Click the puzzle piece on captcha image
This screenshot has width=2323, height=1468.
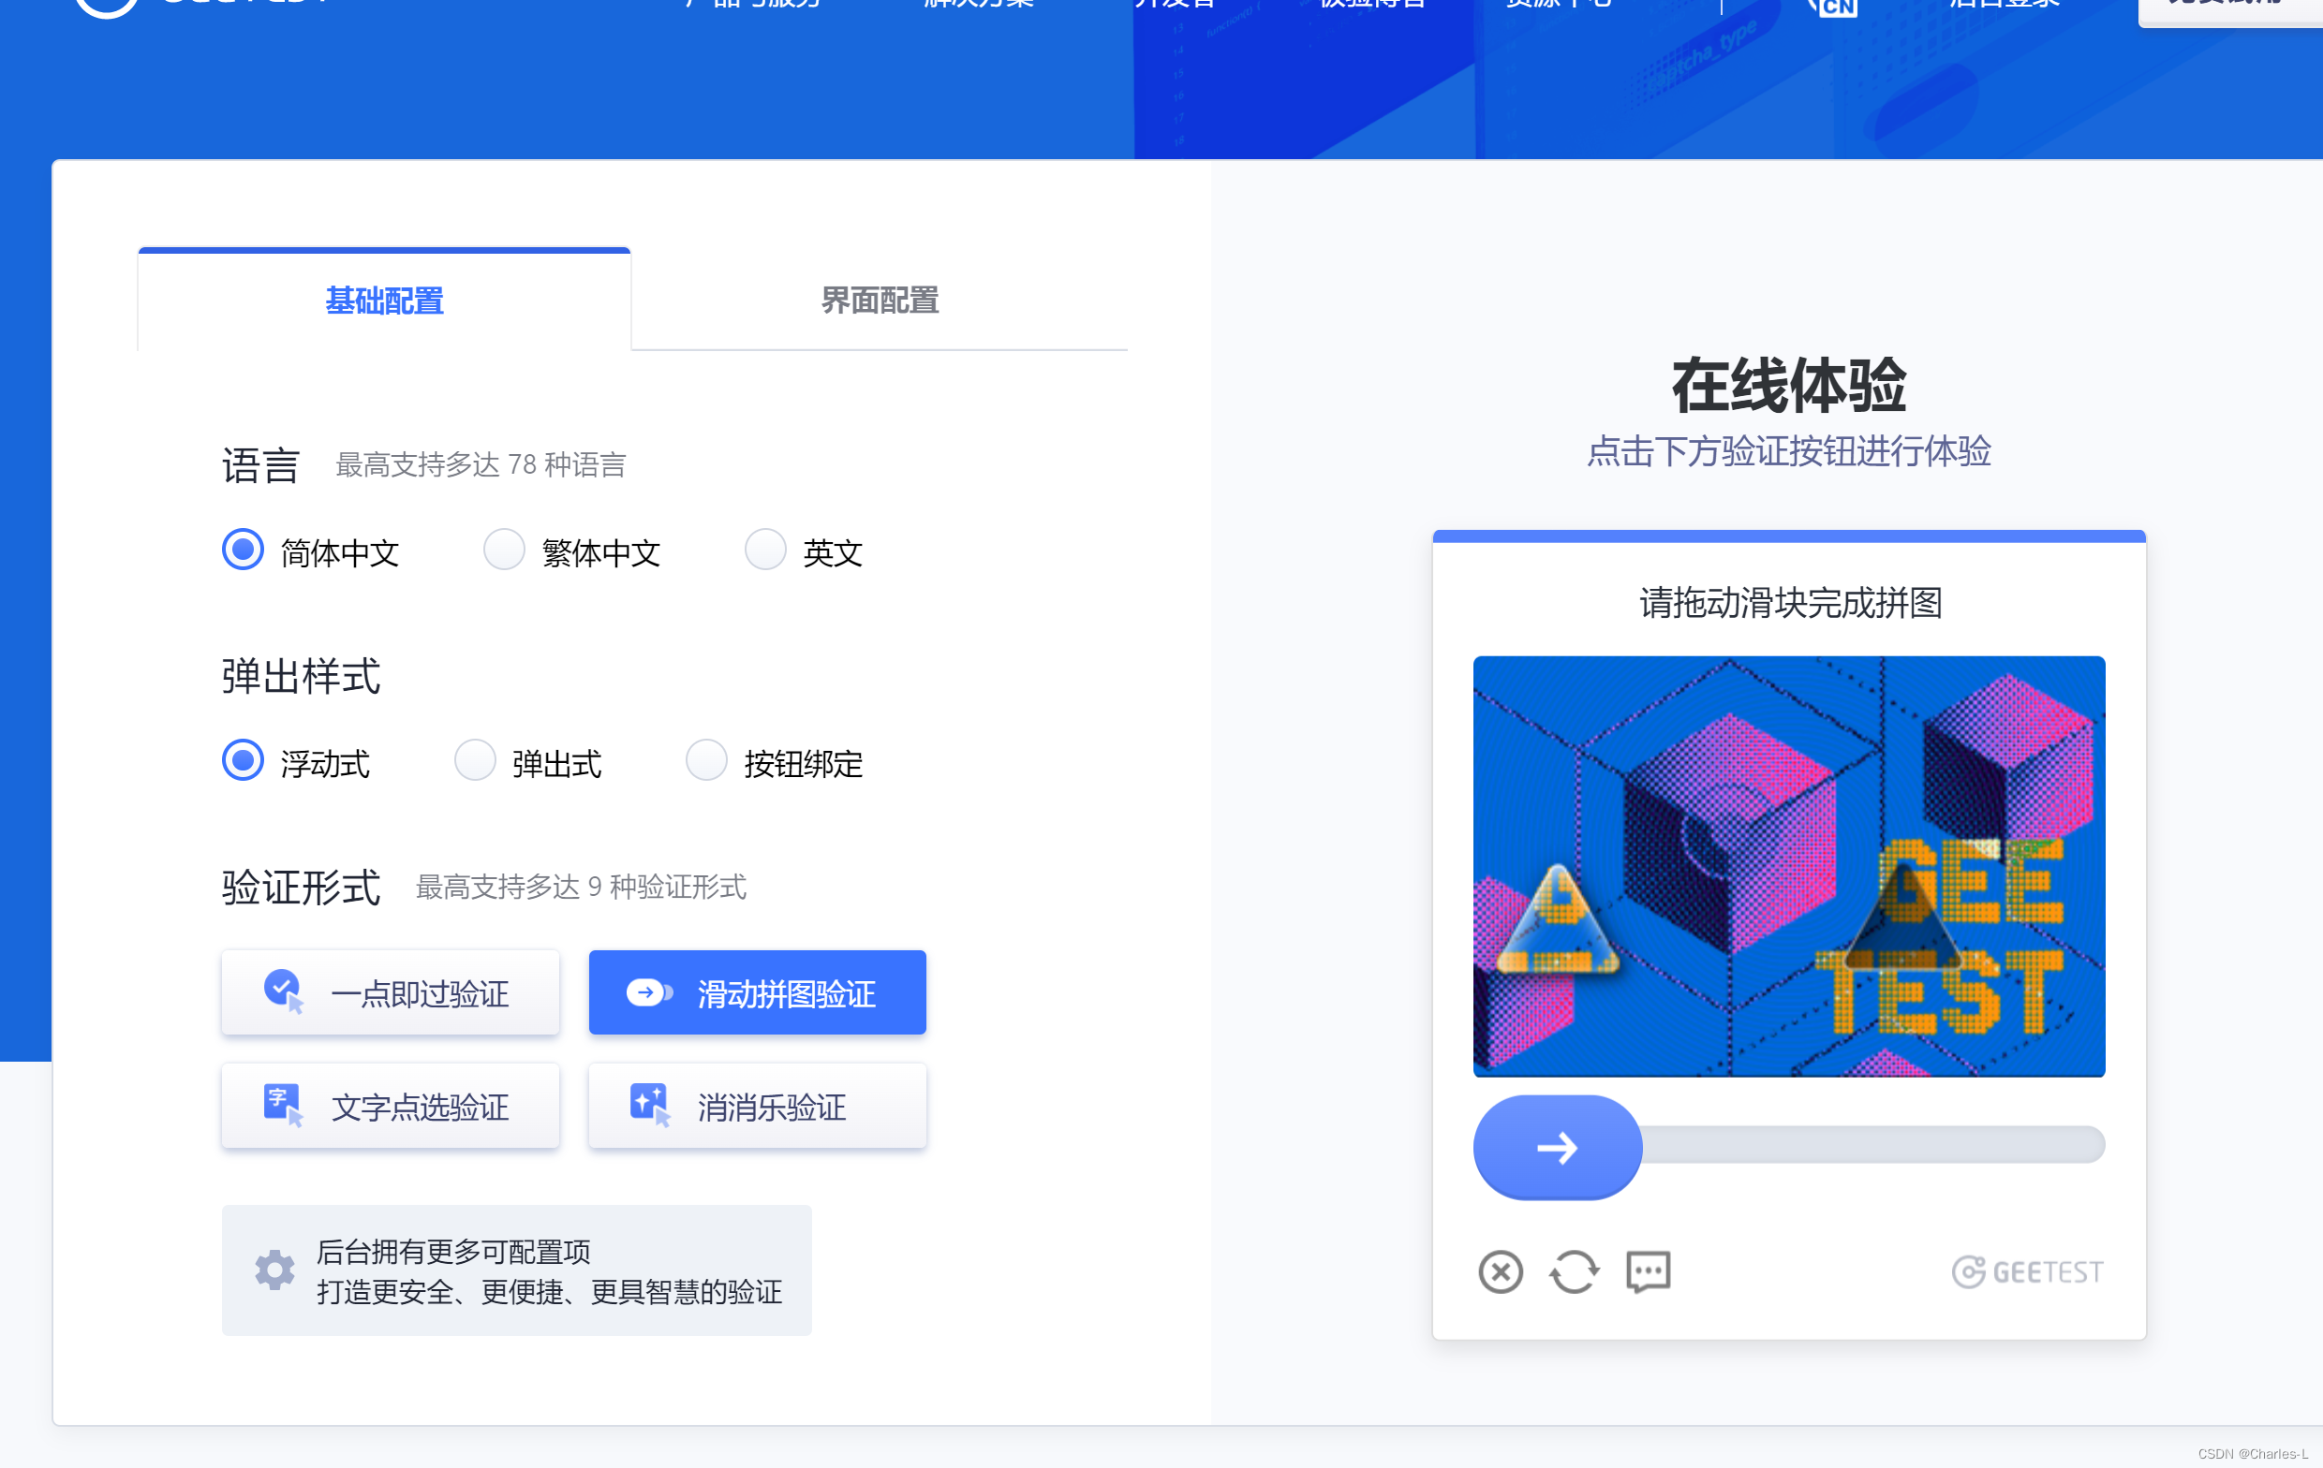1556,920
